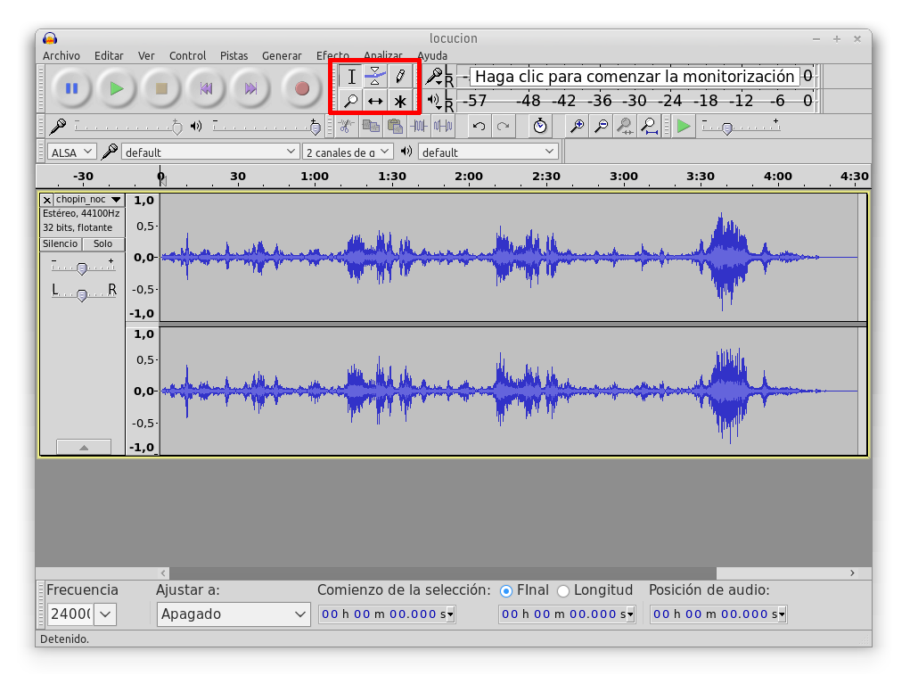
Task: Open the Frecuencia project rate dropdown
Action: click(106, 614)
